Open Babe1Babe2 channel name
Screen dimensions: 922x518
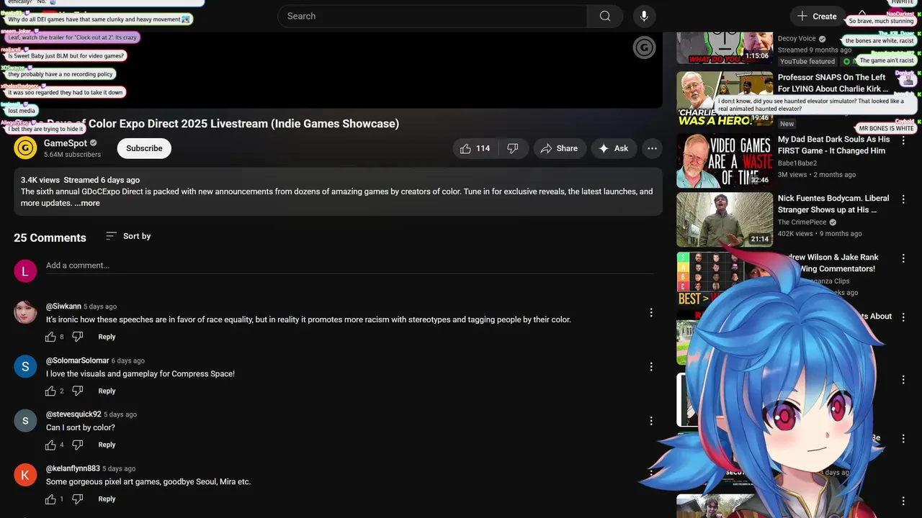[797, 163]
